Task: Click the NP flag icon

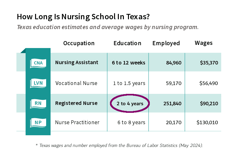Action: (38, 123)
